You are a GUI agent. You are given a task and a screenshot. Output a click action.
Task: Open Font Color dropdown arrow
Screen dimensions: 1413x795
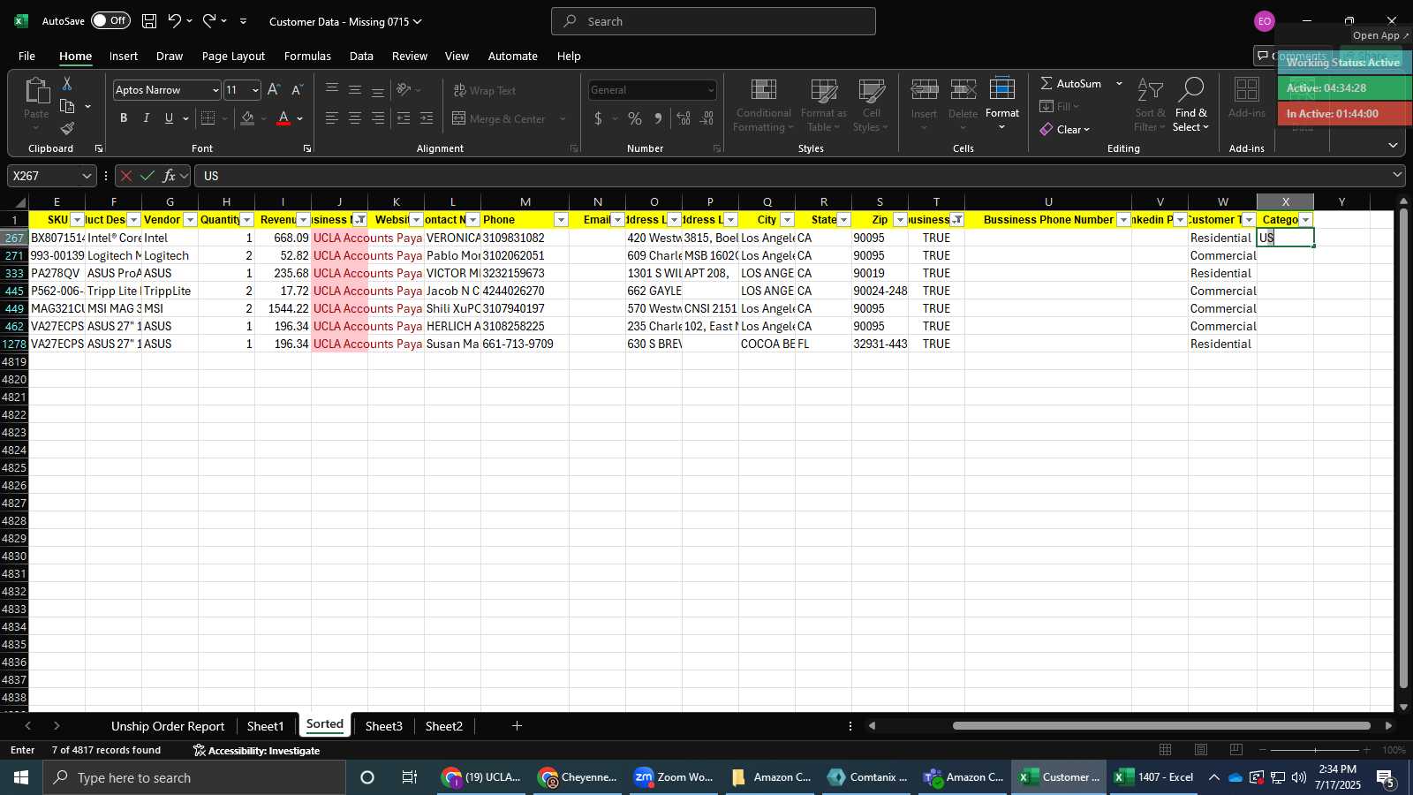coord(300,118)
